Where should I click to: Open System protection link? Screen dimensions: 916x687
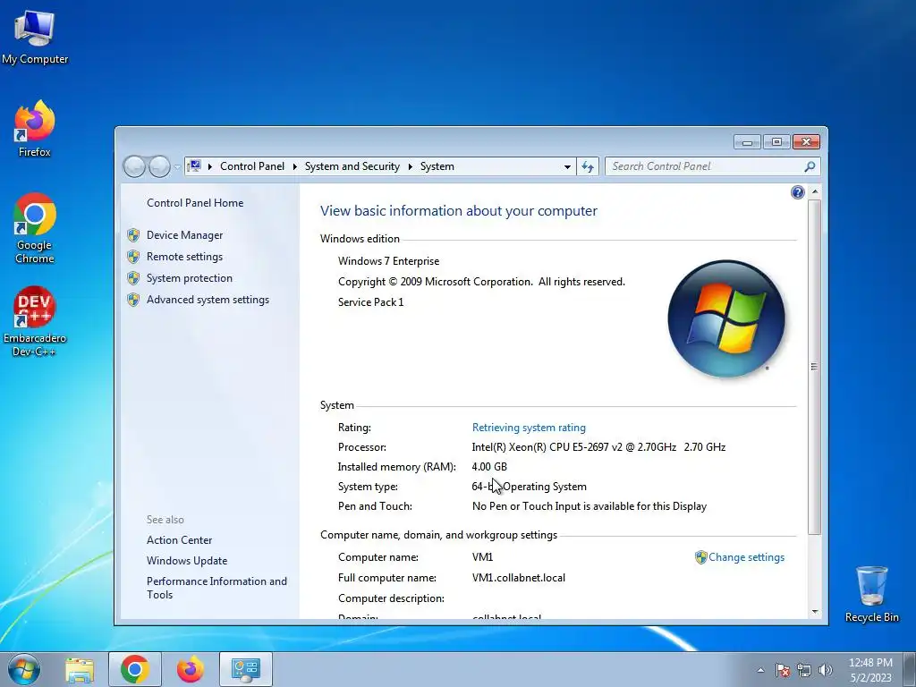[190, 278]
